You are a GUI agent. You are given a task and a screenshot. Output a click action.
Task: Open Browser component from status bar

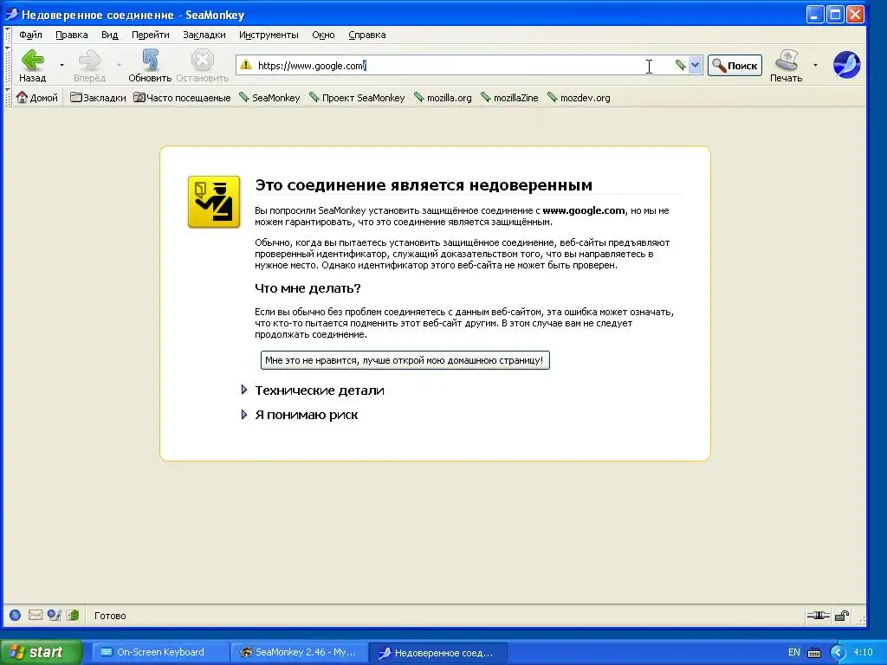[16, 616]
